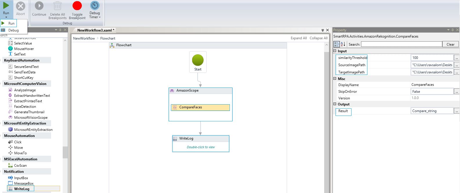Click Collapse All in designer
460x193 pixels.
point(318,38)
